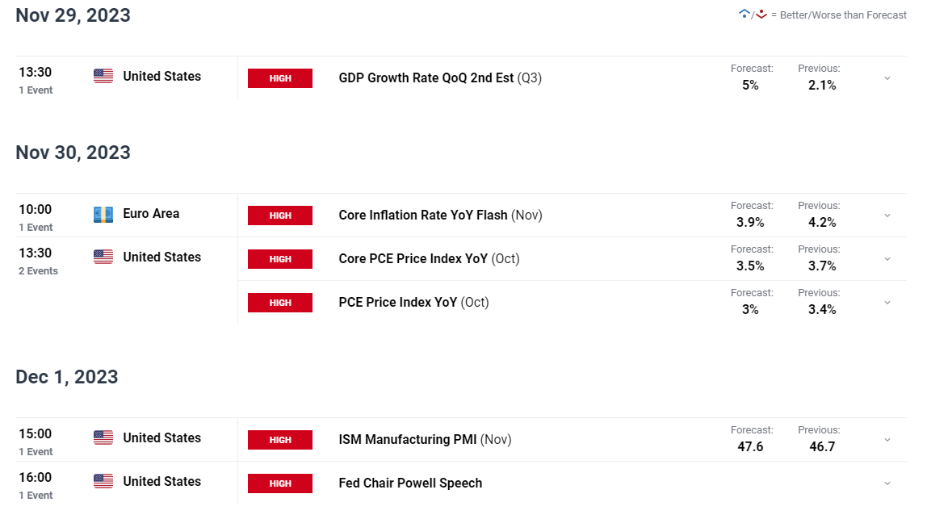
Task: Expand the GDP Growth Rate QoQ row chevron
Action: 887,78
